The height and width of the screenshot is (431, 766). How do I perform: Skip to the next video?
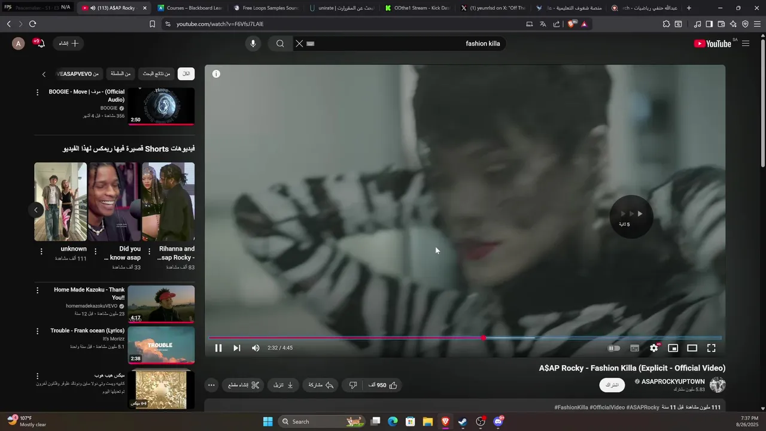[237, 348]
